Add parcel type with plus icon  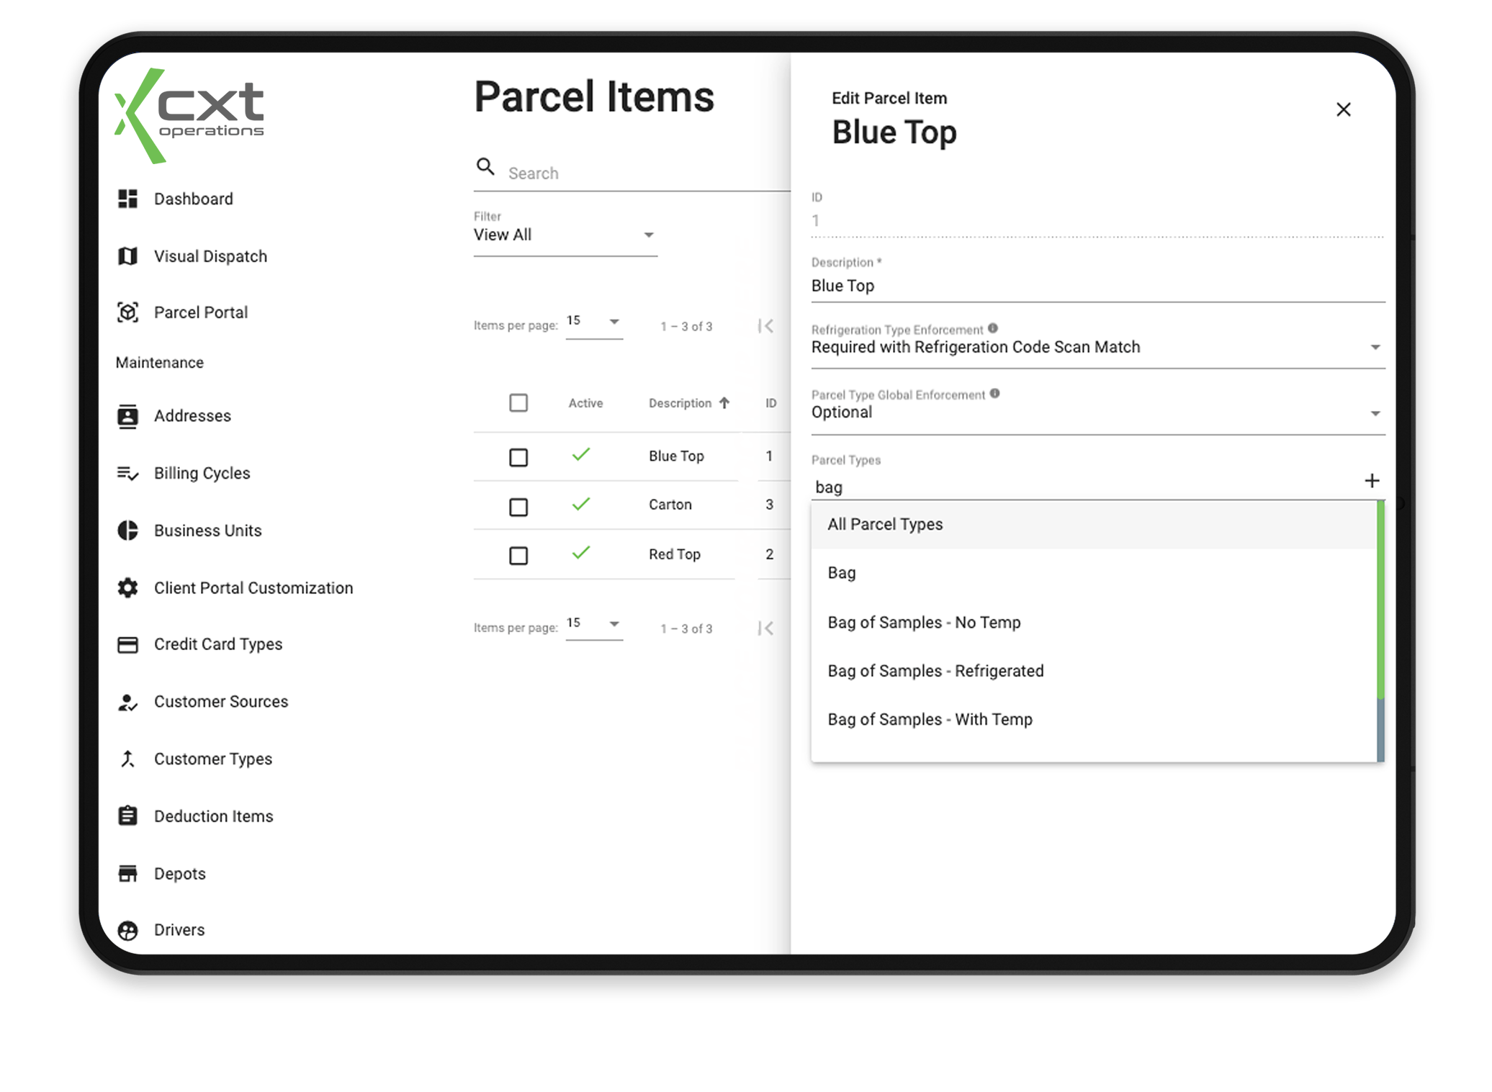tap(1371, 481)
